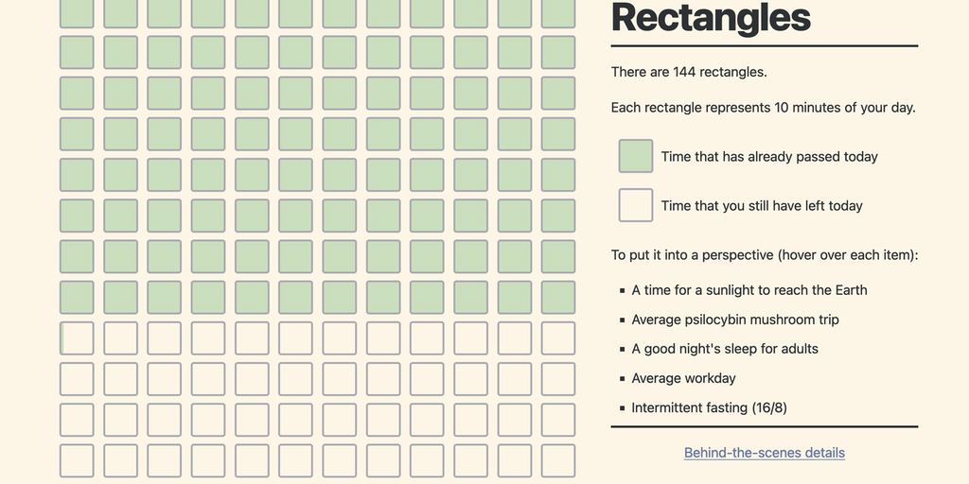Select the 'Average workday' list item
Viewport: 969px width, 484px height.
[683, 378]
